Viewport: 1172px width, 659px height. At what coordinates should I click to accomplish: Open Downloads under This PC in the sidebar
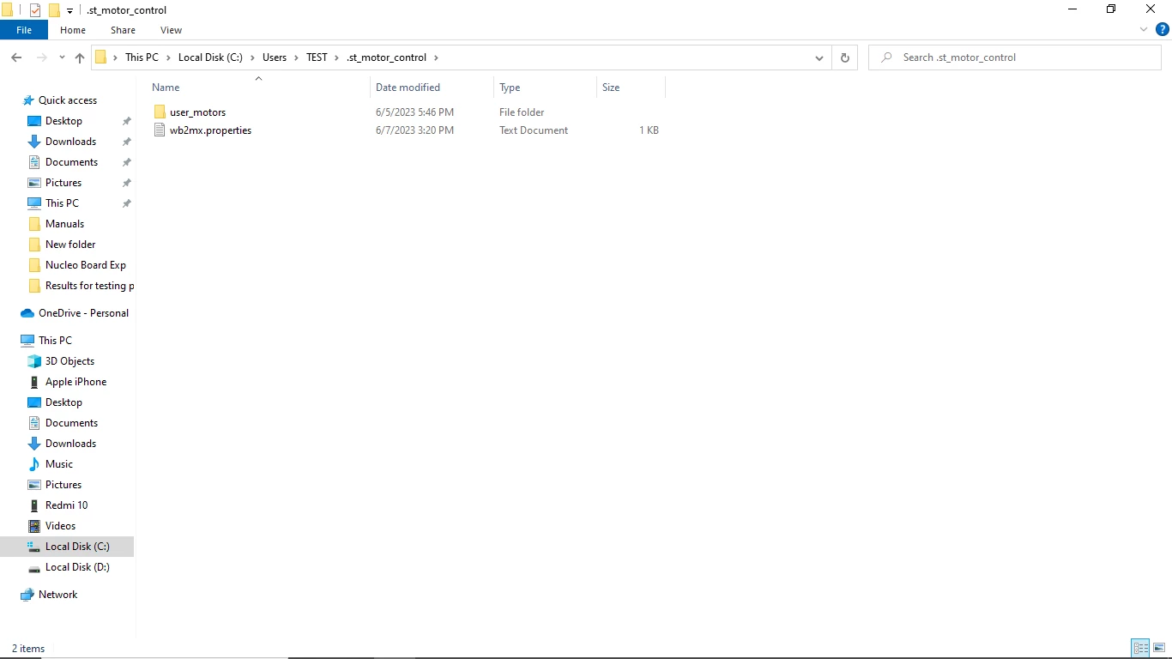[x=70, y=444]
